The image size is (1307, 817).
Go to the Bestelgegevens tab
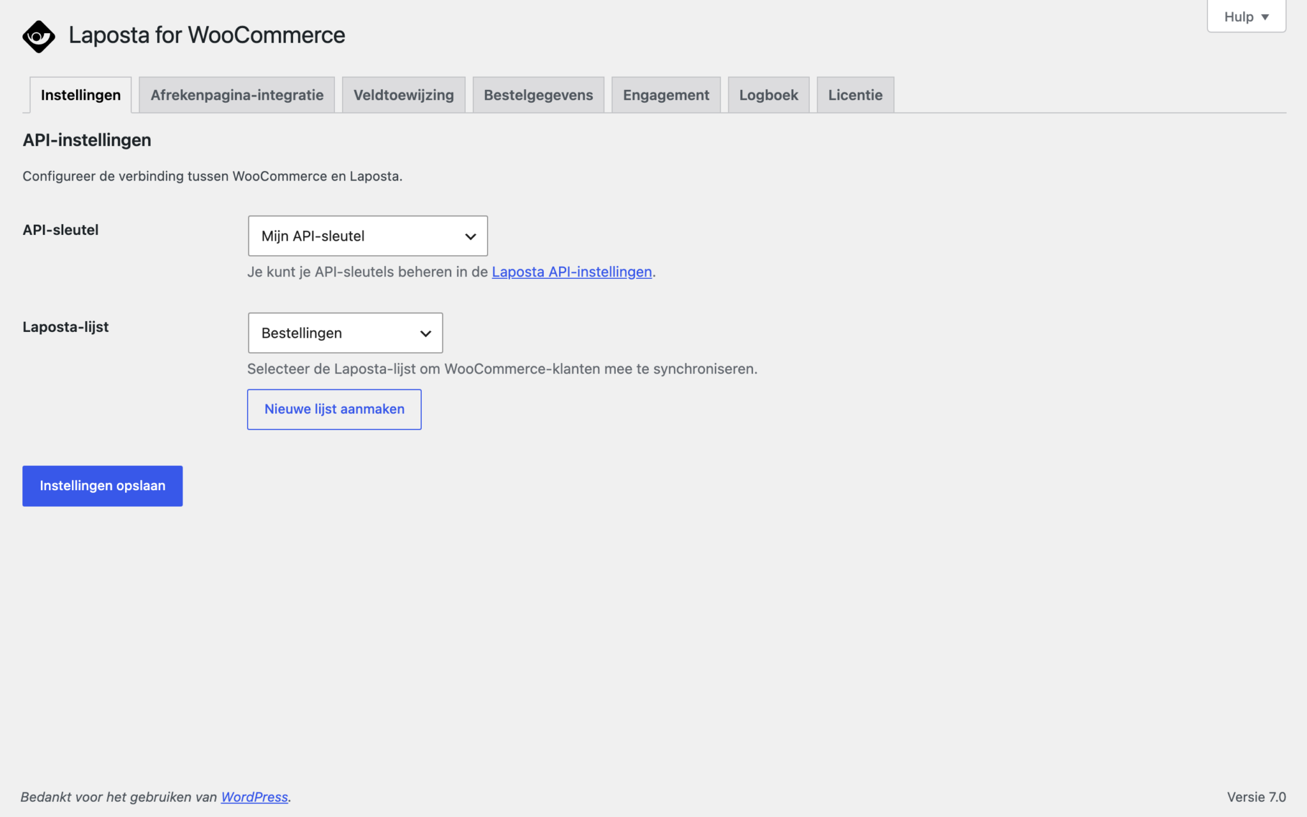[x=538, y=95]
